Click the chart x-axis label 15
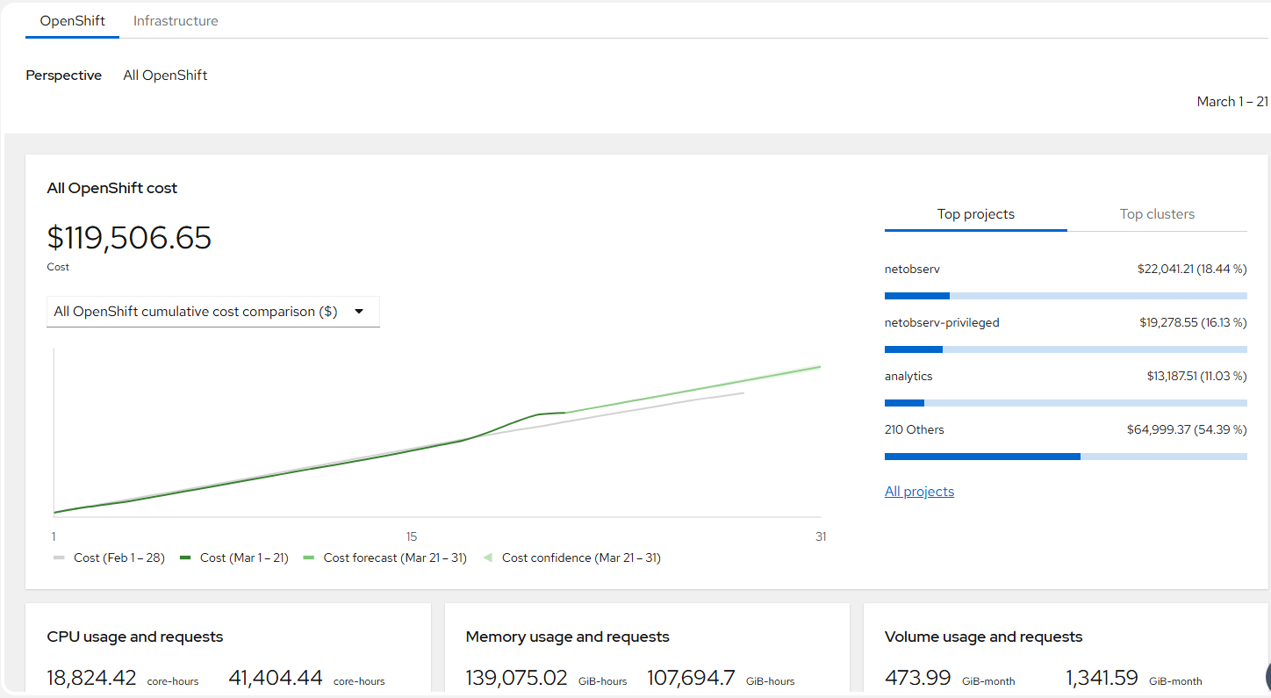The height and width of the screenshot is (698, 1271). click(x=411, y=536)
